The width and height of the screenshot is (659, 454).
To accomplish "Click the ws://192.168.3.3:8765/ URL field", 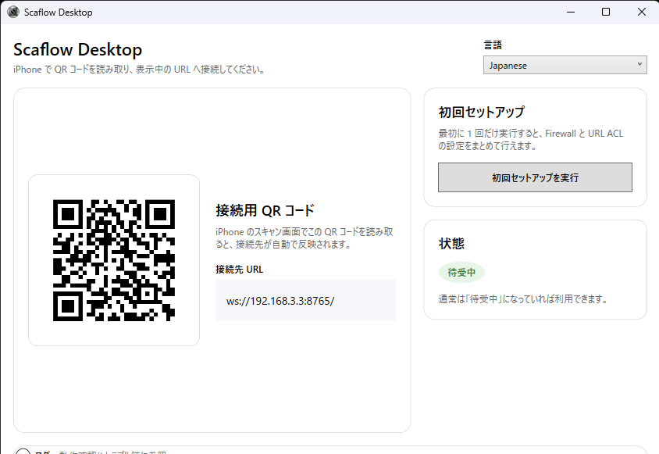I will [x=305, y=301].
